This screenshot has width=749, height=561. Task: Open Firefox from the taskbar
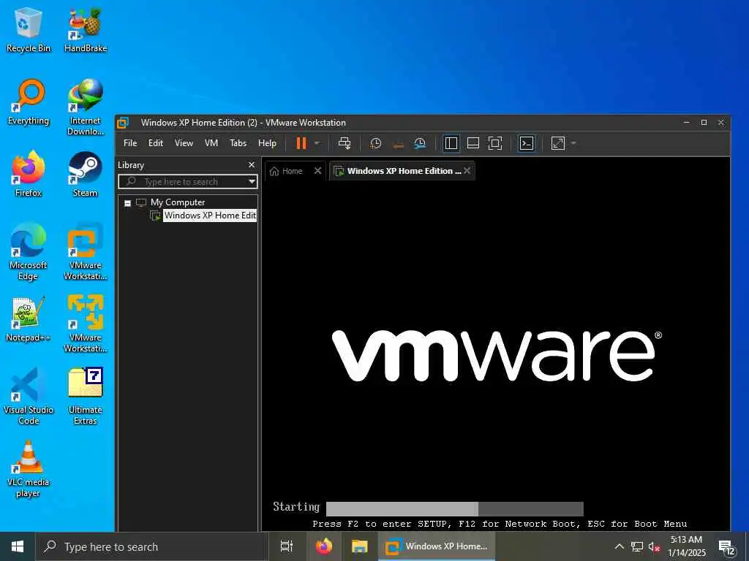tap(324, 546)
